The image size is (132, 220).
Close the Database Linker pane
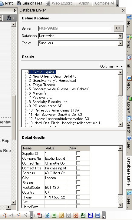pos(123,10)
